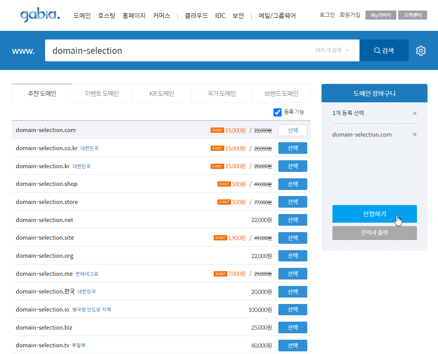Screen dimensions: 438x354
Task: Click the 대한민국 label beside domain-selection.co.kr
Action: point(89,148)
